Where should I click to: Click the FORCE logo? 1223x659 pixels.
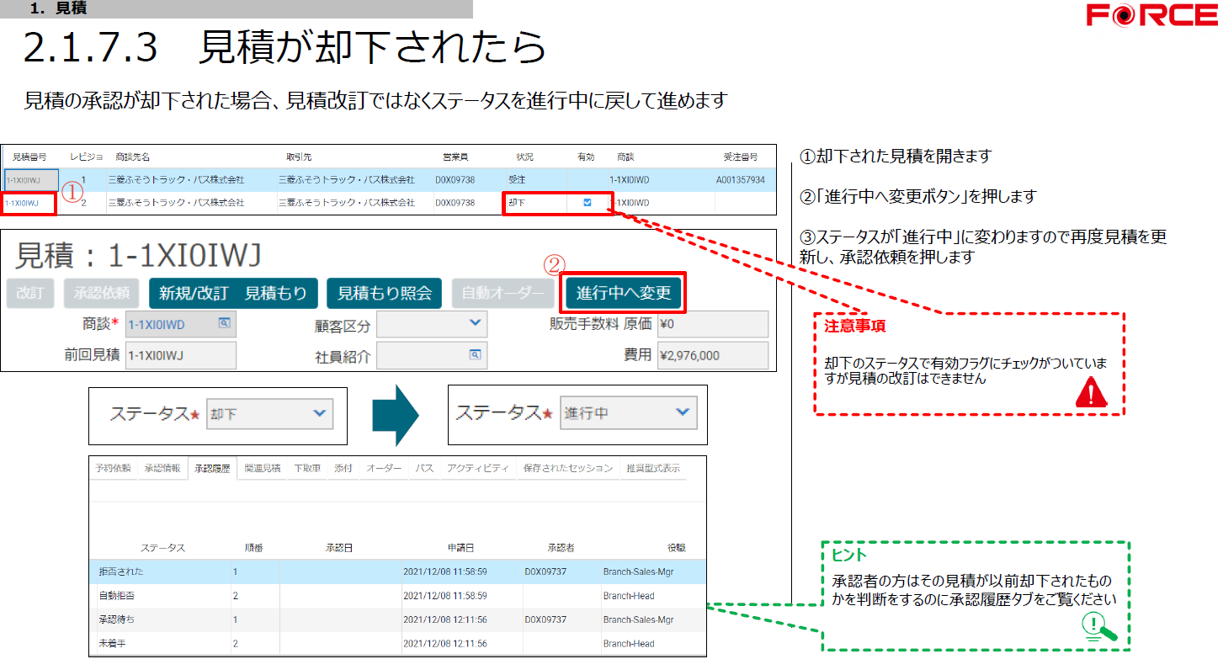point(1151,16)
